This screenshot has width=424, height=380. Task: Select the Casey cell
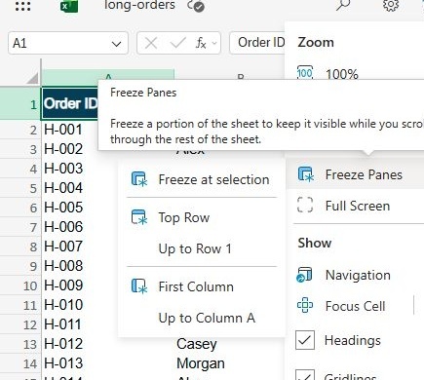229,345
